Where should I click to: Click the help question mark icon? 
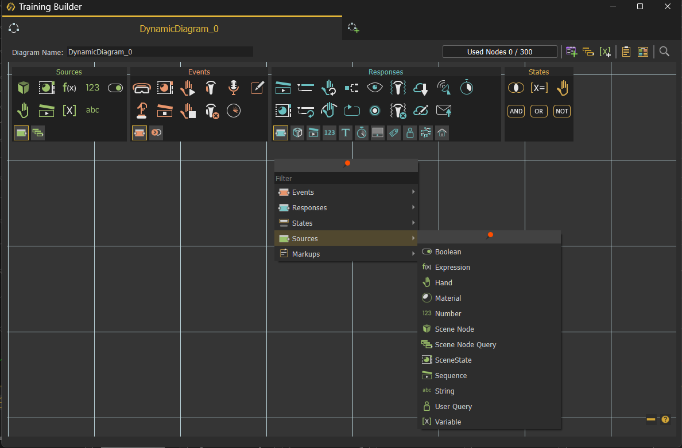[665, 419]
